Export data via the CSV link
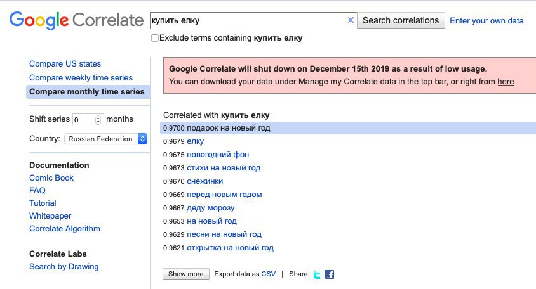 click(x=269, y=274)
